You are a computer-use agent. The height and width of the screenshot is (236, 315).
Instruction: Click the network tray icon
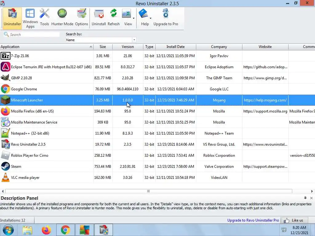pyautogui.click(x=284, y=230)
